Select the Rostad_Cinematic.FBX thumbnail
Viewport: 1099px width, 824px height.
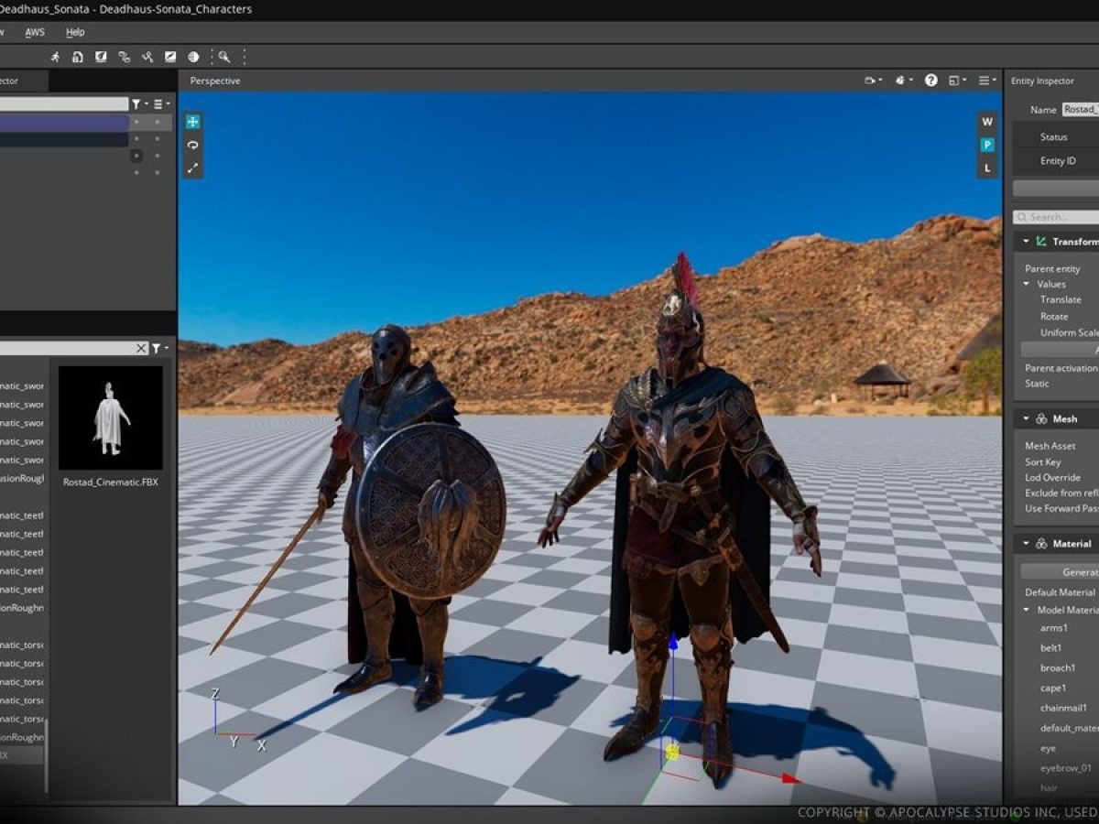point(111,418)
